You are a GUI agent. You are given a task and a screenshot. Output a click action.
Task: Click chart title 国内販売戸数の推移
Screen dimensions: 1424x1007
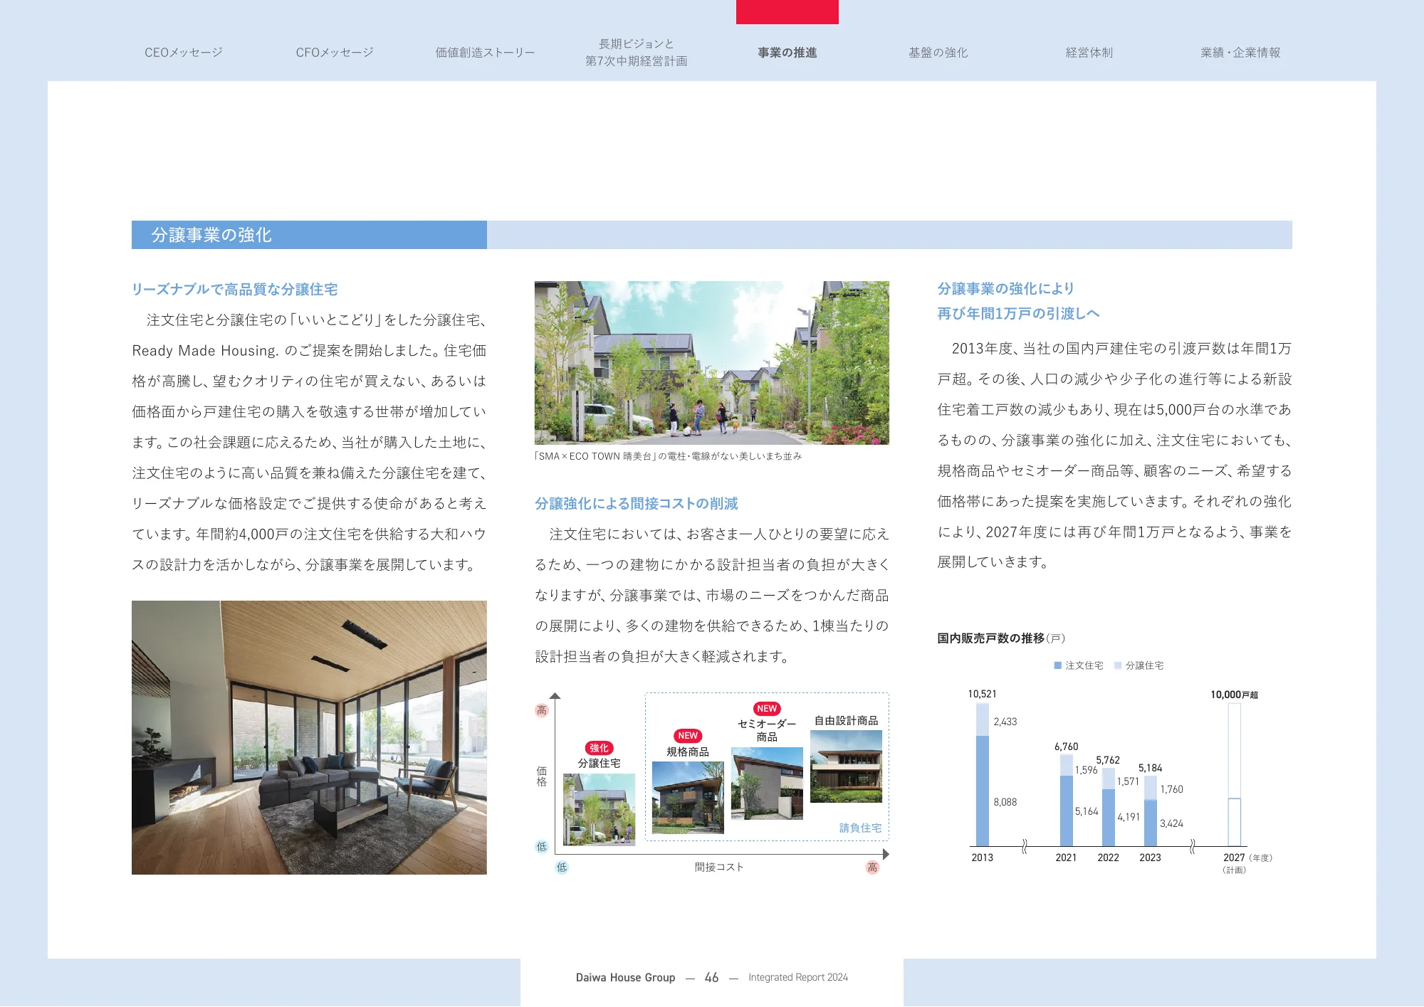991,638
